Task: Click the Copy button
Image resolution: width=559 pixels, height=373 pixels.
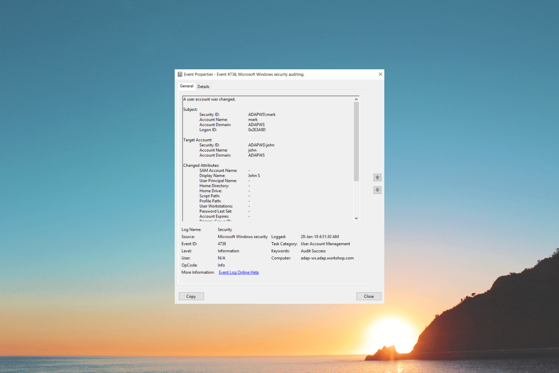Action: [191, 296]
